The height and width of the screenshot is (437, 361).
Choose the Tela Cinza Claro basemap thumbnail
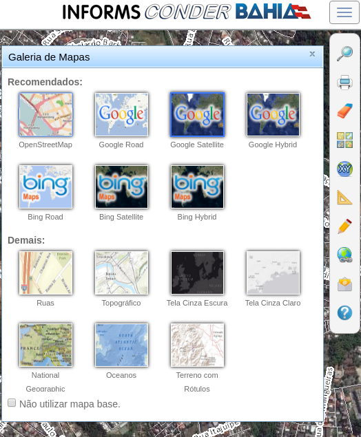click(x=273, y=273)
